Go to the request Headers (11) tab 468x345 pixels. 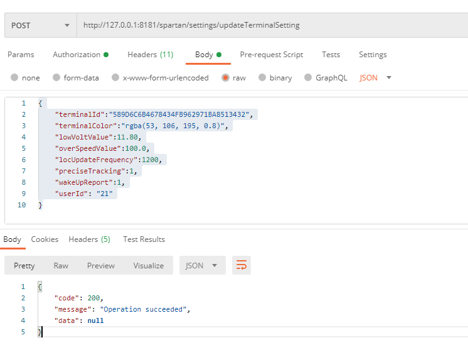coord(150,55)
